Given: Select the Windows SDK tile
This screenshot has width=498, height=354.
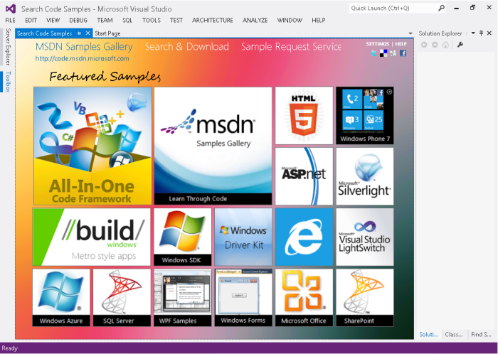Looking at the screenshot, I should tap(183, 237).
